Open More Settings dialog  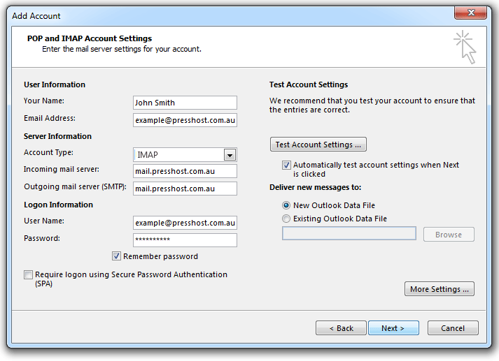point(440,289)
